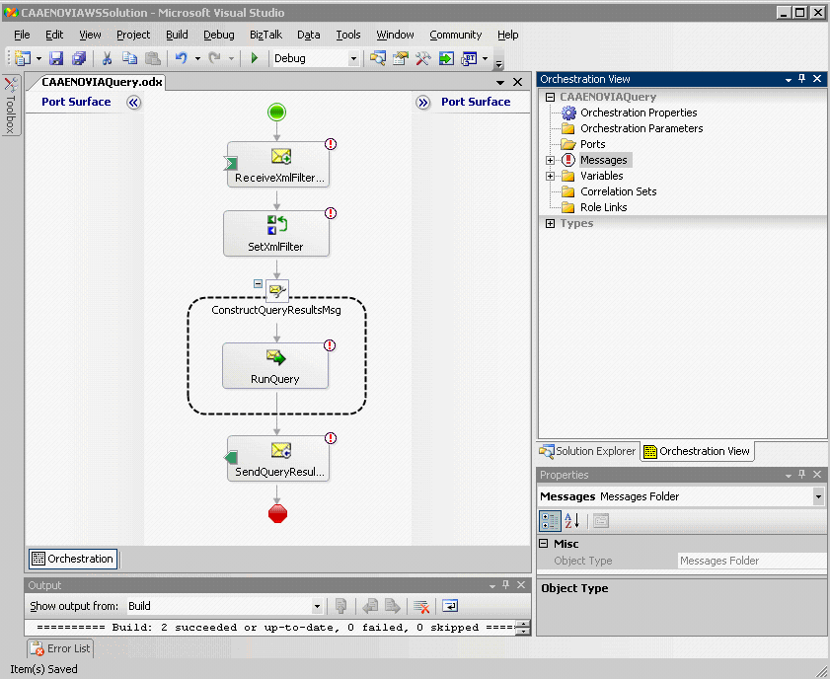The width and height of the screenshot is (830, 679).
Task: Select the green Begin shape in orchestration
Action: pyautogui.click(x=277, y=113)
